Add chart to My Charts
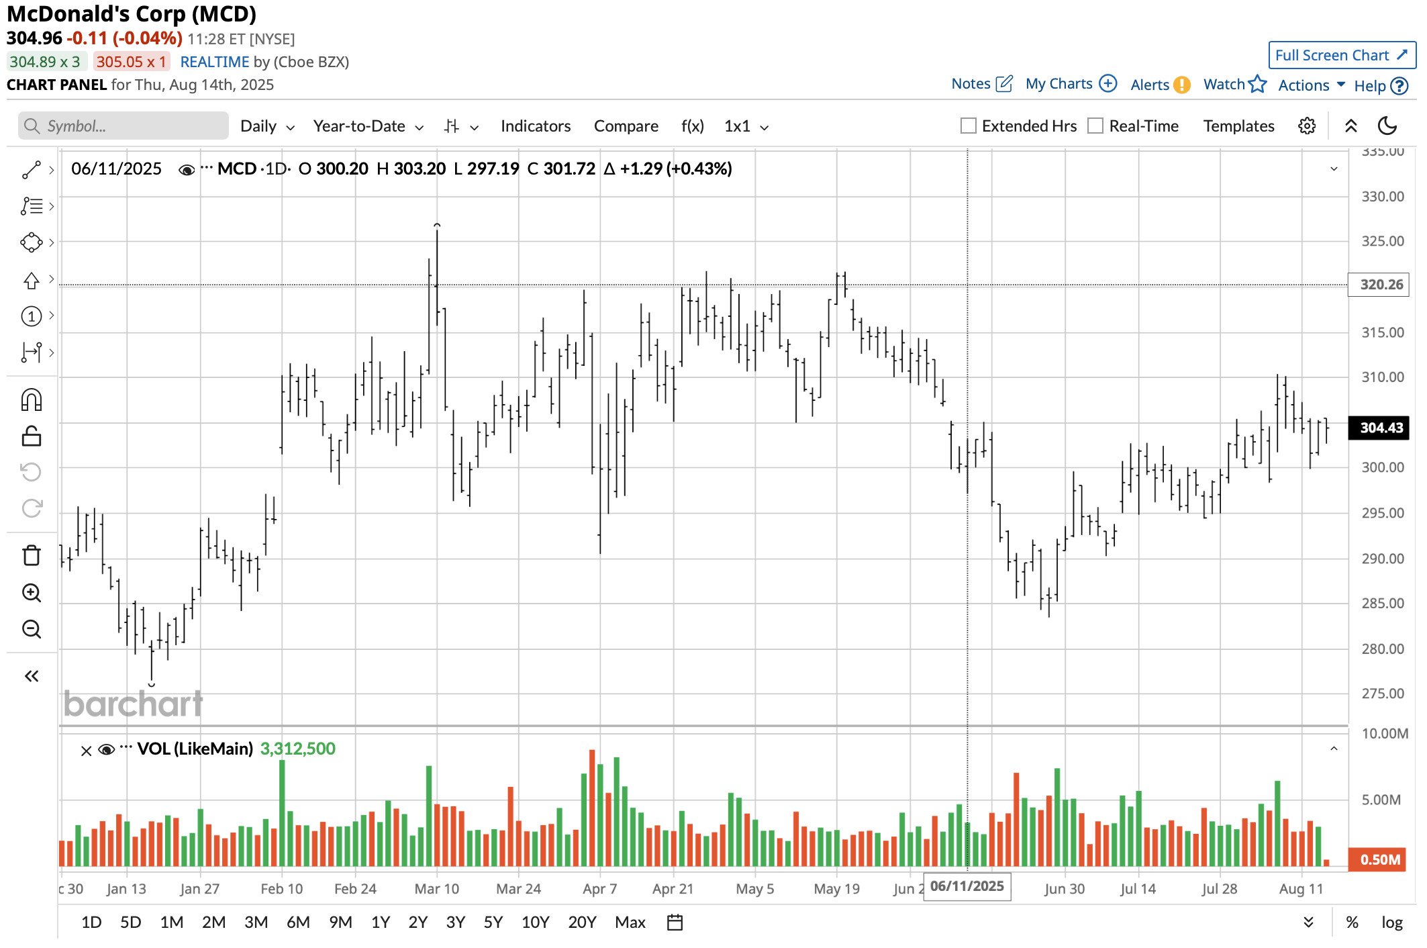 pos(1108,84)
